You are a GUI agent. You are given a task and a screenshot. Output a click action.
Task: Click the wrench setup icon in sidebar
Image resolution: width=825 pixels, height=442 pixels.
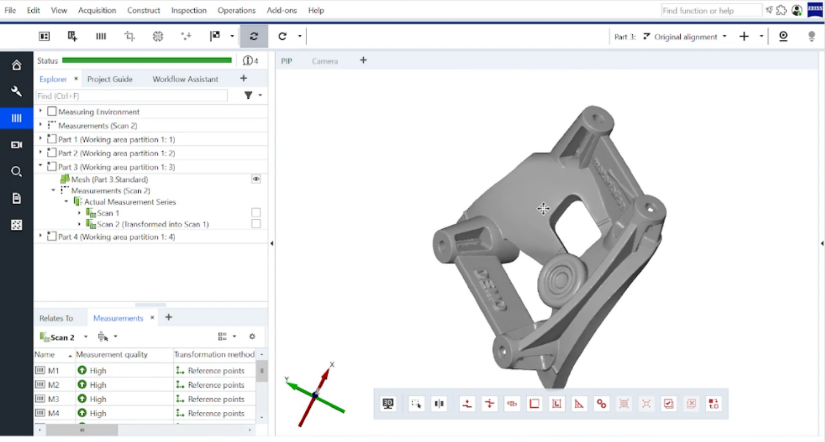pos(16,91)
